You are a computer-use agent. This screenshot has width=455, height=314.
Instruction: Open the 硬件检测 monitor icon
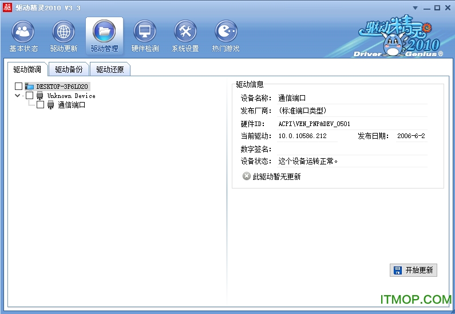point(145,31)
